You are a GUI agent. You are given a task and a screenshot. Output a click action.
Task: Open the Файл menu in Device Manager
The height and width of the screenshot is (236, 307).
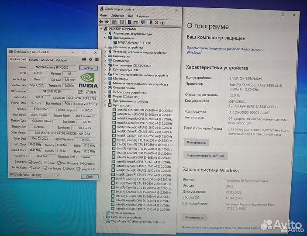(104, 15)
